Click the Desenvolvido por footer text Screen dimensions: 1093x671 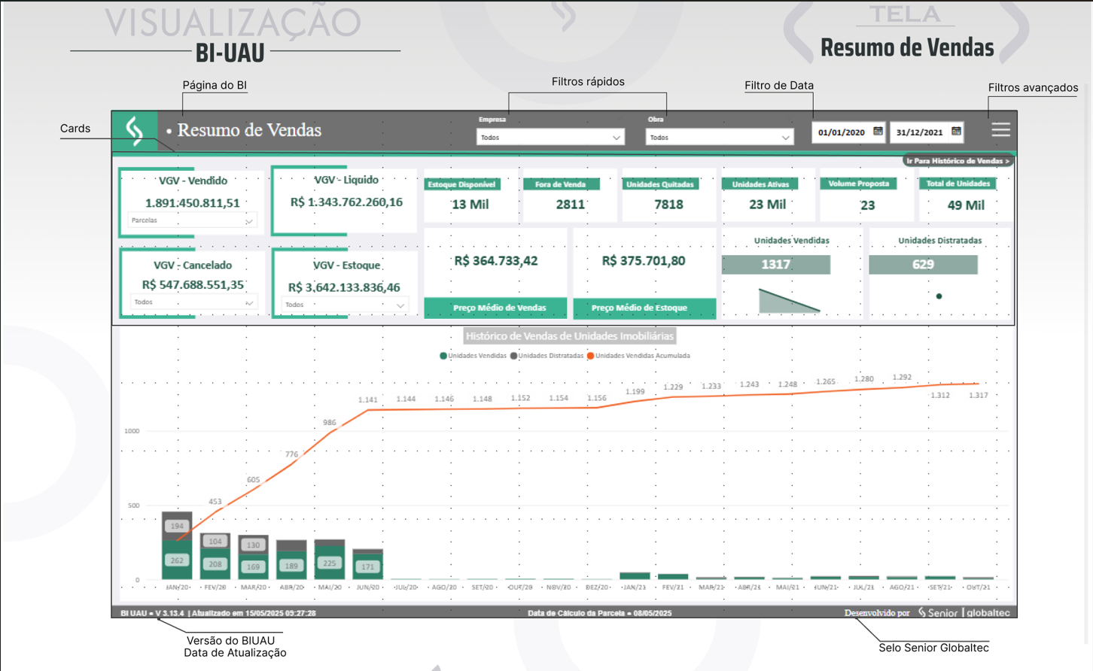[x=877, y=613]
